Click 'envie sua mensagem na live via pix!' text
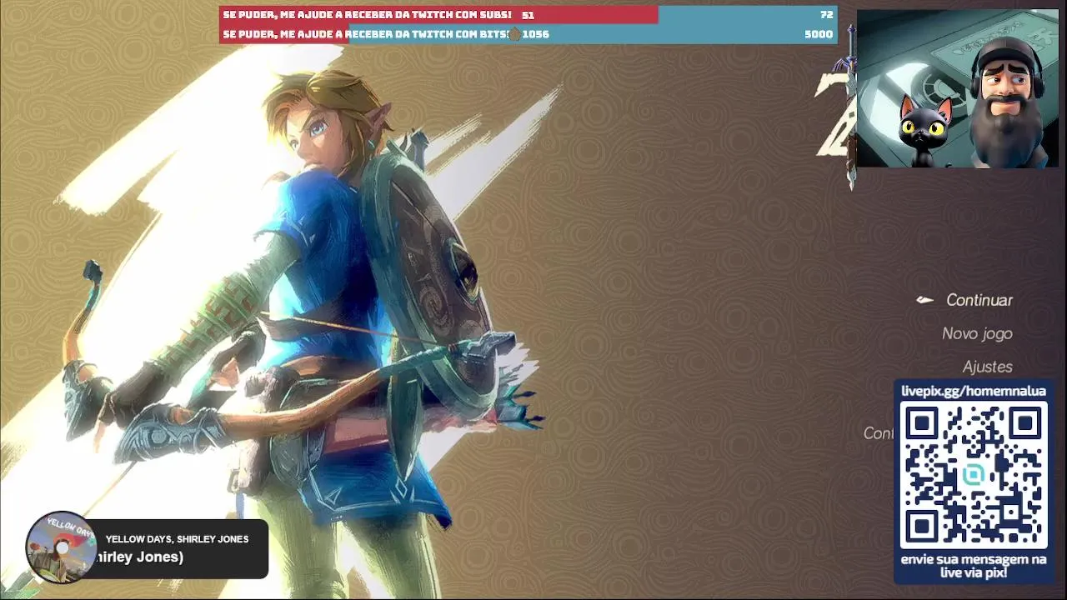 click(973, 566)
